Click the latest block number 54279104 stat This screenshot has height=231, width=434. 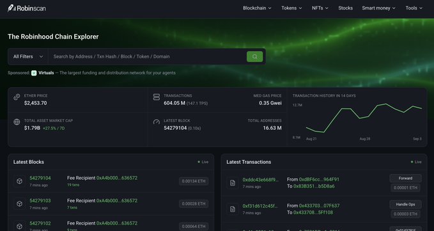175,128
